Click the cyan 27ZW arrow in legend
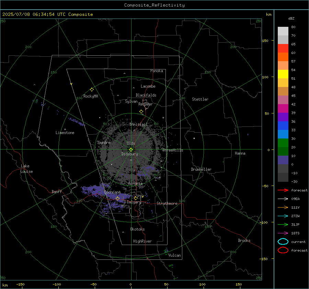309x289 pixels. click(283, 216)
